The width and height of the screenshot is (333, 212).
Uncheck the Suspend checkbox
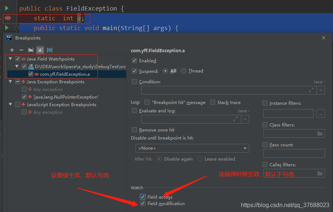point(134,71)
